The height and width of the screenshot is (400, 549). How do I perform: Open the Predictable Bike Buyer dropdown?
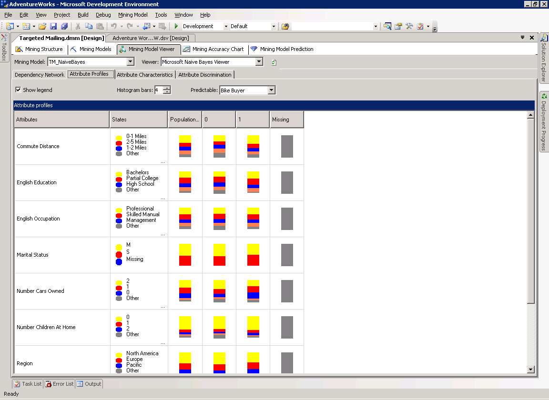271,90
